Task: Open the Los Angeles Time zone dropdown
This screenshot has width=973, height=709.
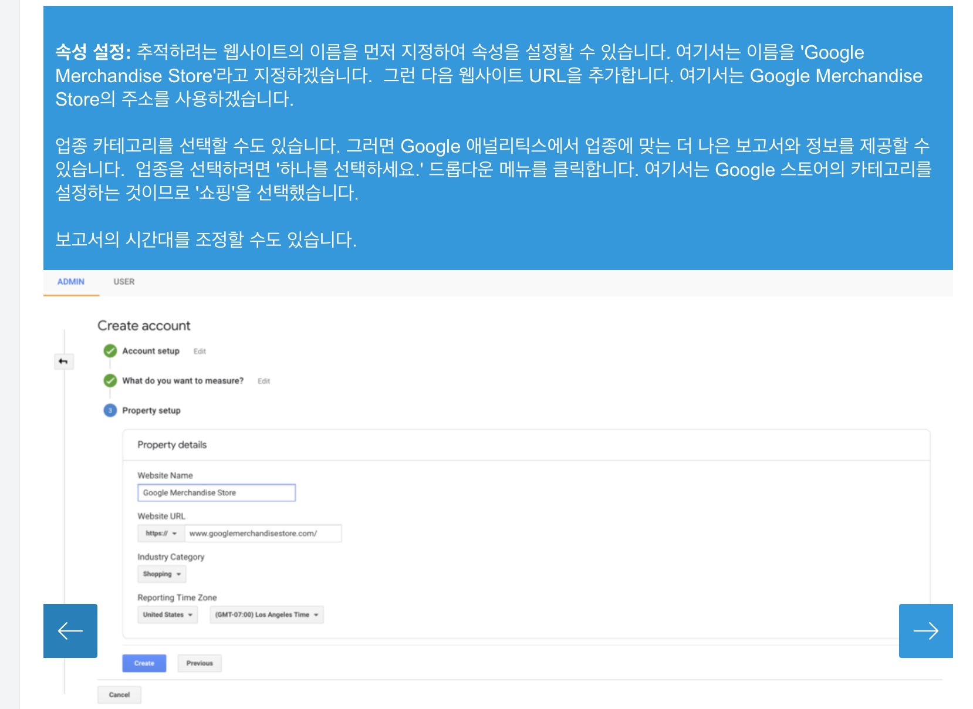Action: pos(267,615)
